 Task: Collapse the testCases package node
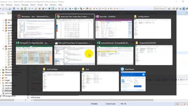[x=3, y=49]
